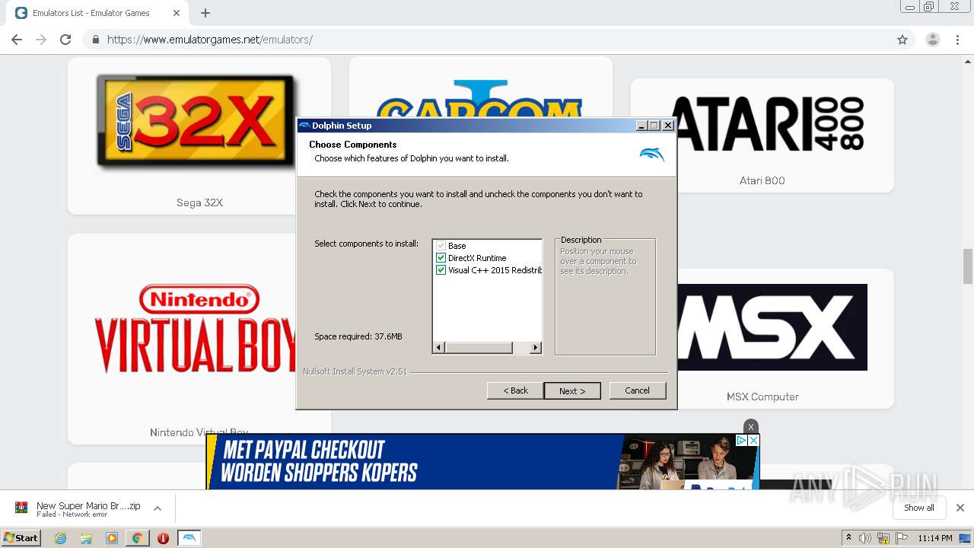Close the downloads bar

(x=960, y=508)
